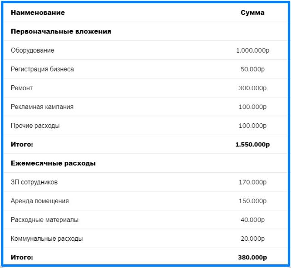Select the 380.000р monthly total
This screenshot has width=291, height=268.
pos(252,258)
